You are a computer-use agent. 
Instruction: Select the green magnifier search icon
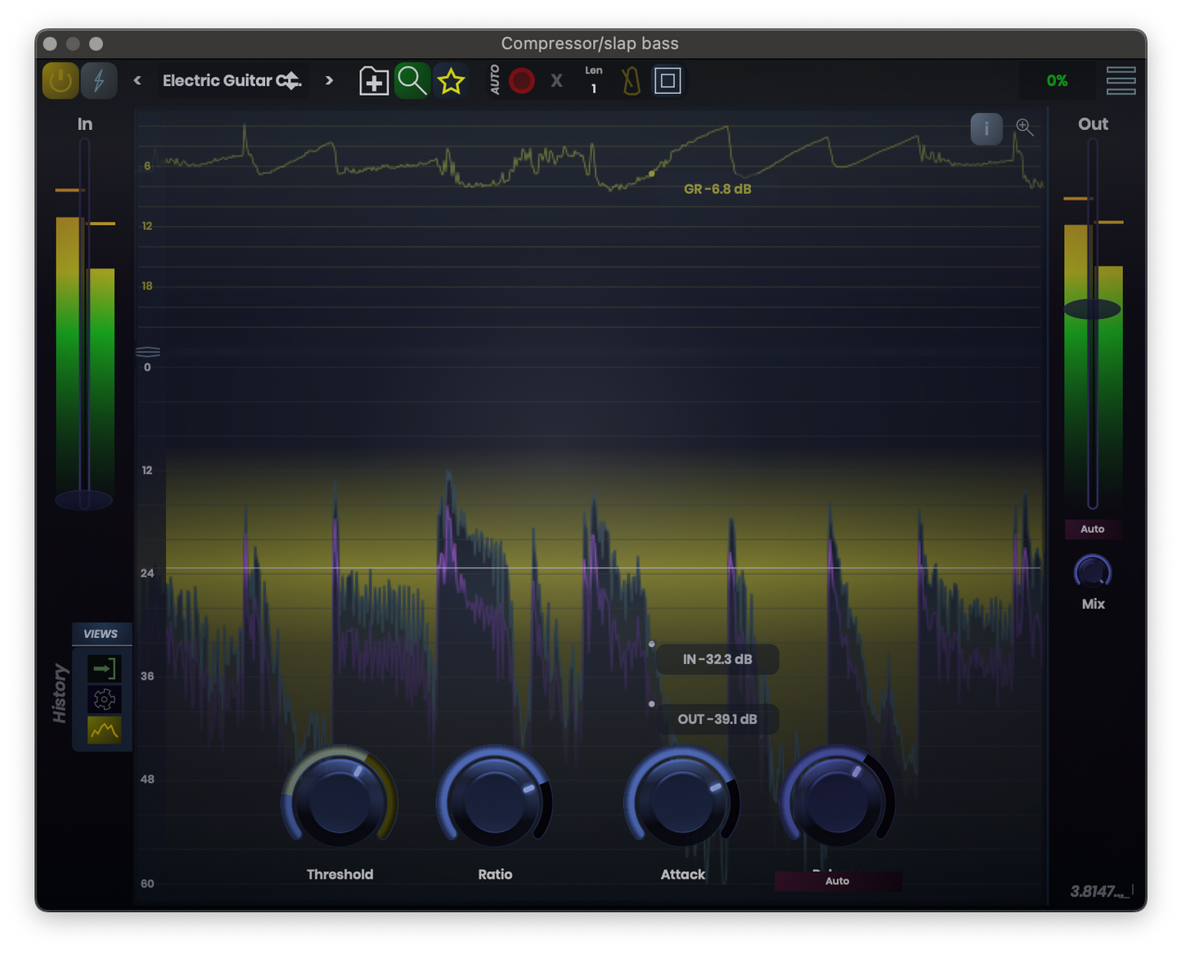pyautogui.click(x=411, y=80)
